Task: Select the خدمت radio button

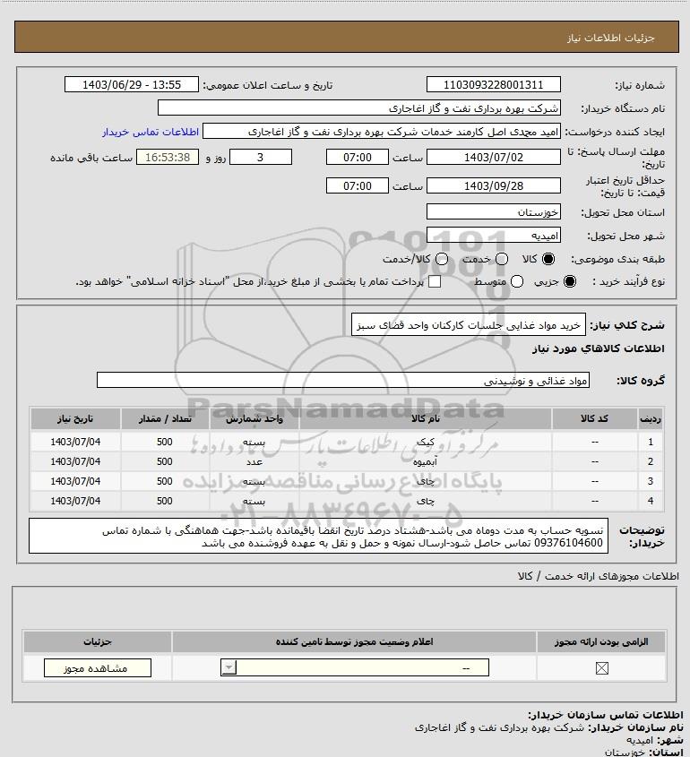Action: (x=502, y=259)
